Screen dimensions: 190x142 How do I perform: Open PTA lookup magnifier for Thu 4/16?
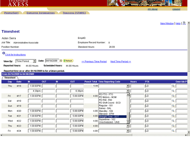(x=173, y=86)
